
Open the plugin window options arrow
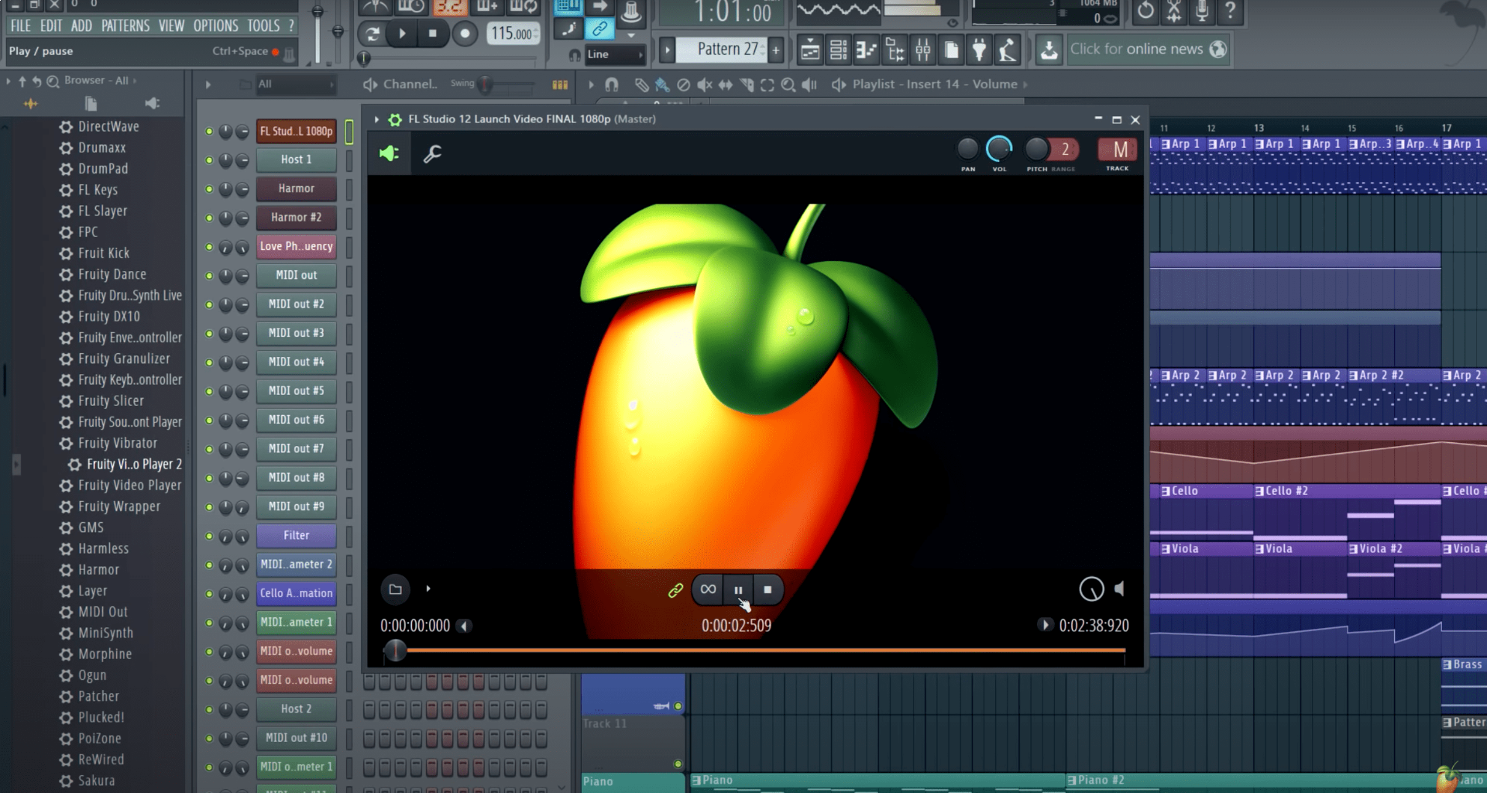[x=377, y=119]
